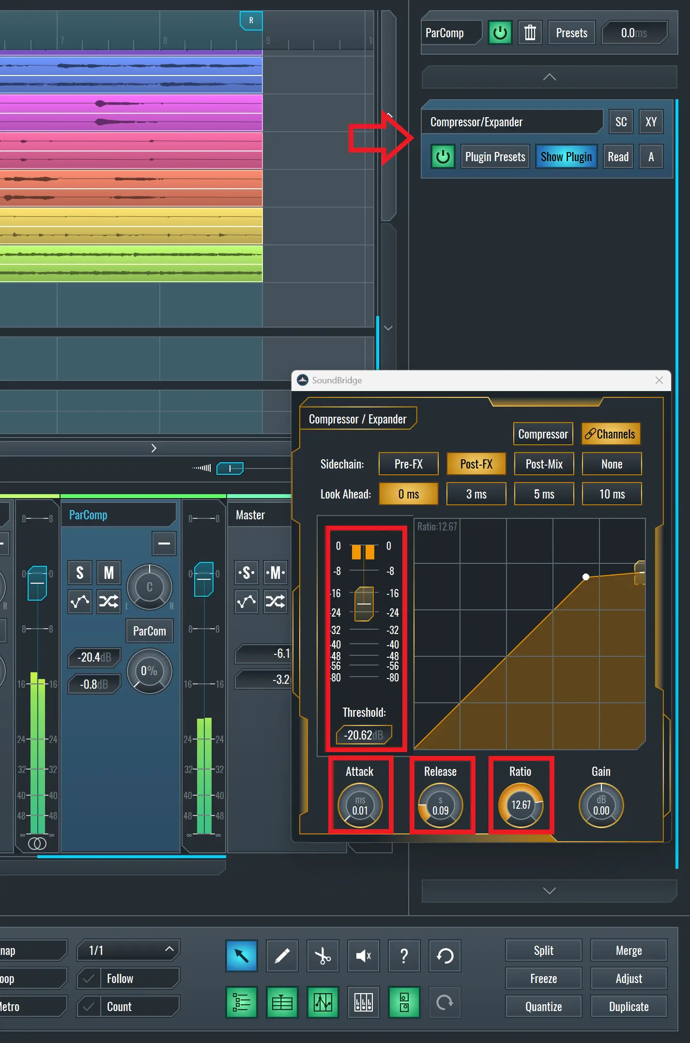Click the Attack knob
This screenshot has width=690, height=1043.
[x=360, y=805]
